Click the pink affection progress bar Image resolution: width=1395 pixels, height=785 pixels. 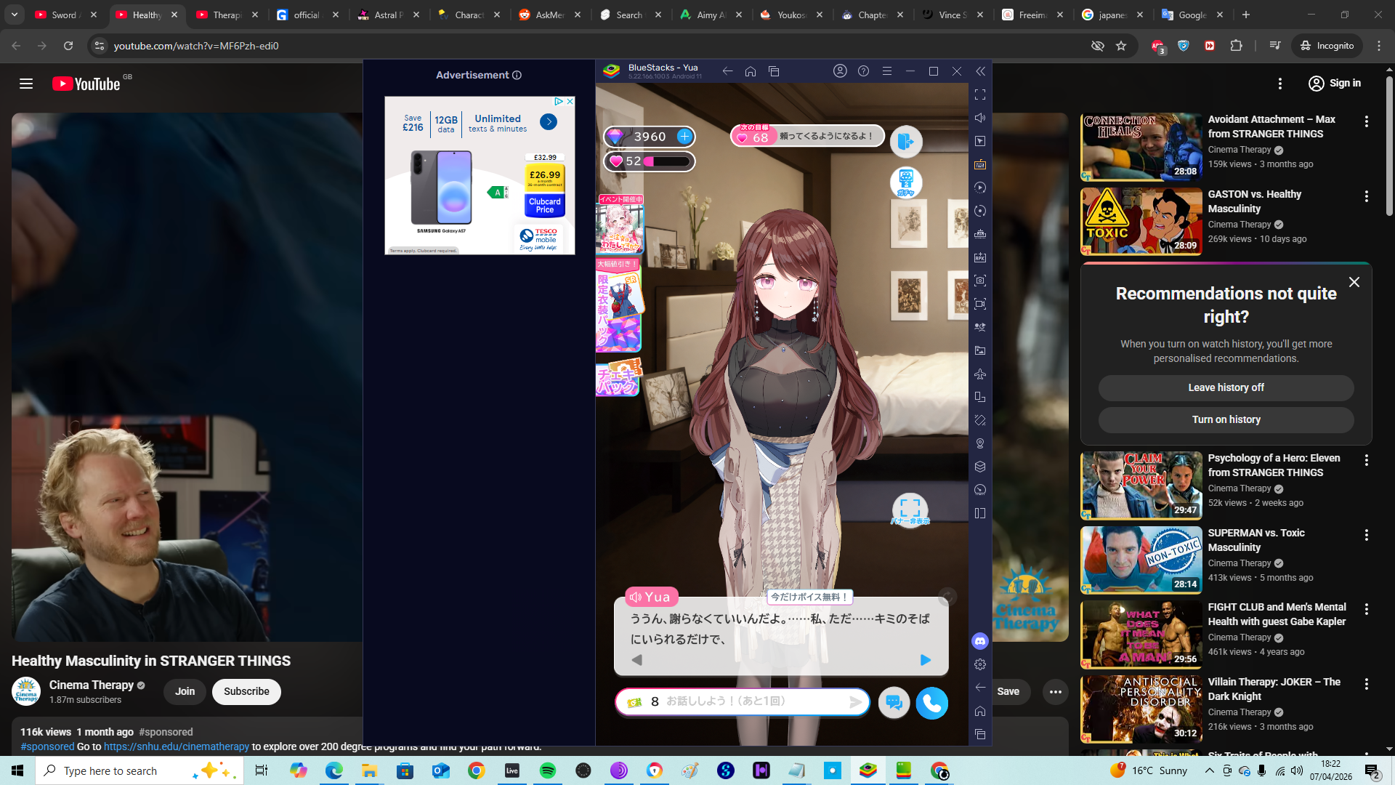666,161
